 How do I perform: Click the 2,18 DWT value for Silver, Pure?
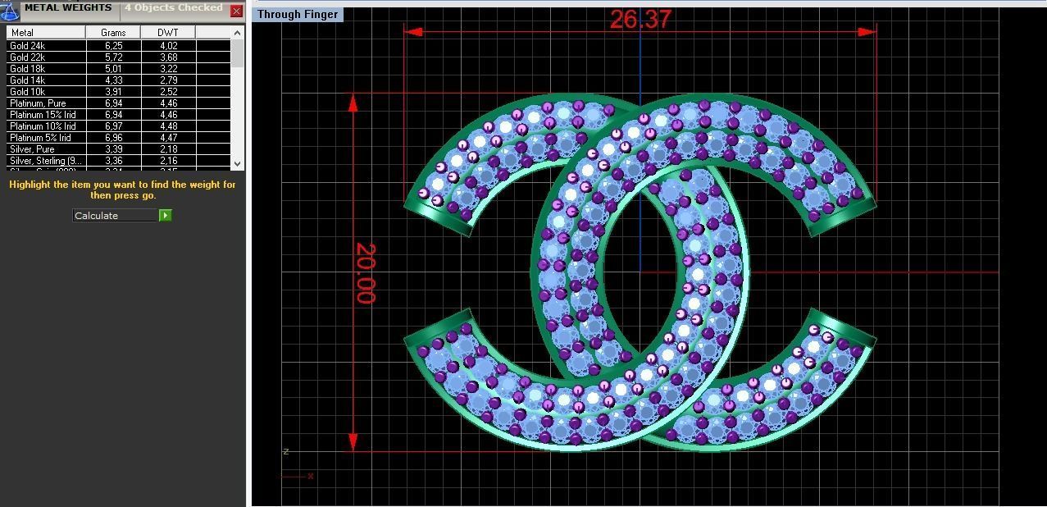168,149
